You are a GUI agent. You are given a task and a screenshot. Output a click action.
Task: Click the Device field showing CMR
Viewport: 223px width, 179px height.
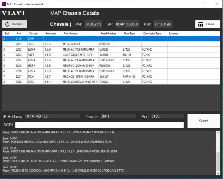click(118, 116)
